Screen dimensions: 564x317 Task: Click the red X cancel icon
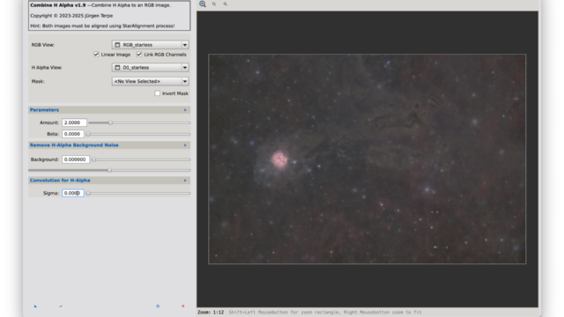(183, 306)
